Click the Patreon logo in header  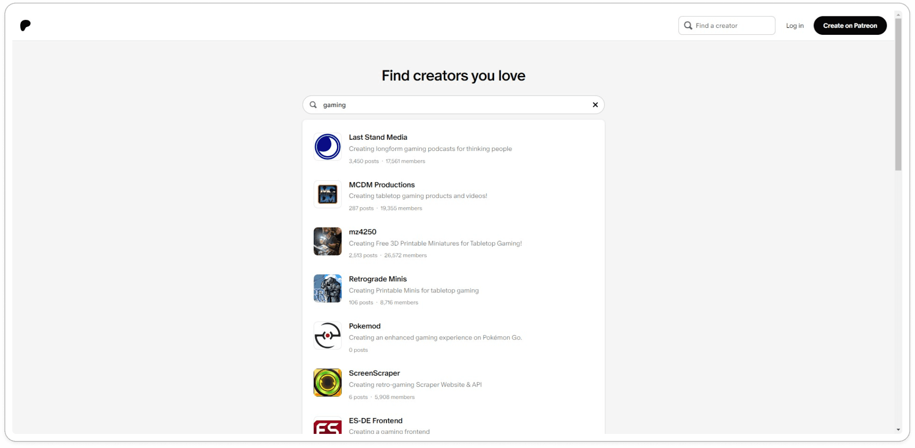point(26,26)
